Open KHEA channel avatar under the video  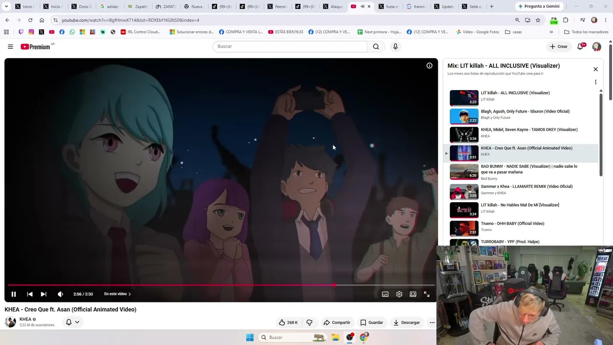(x=10, y=322)
